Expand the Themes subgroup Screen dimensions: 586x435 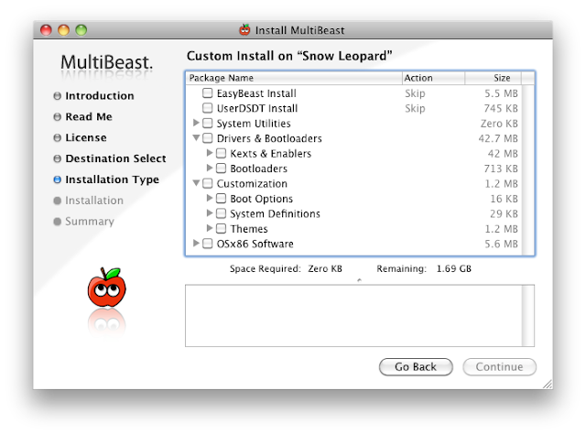[x=210, y=228]
